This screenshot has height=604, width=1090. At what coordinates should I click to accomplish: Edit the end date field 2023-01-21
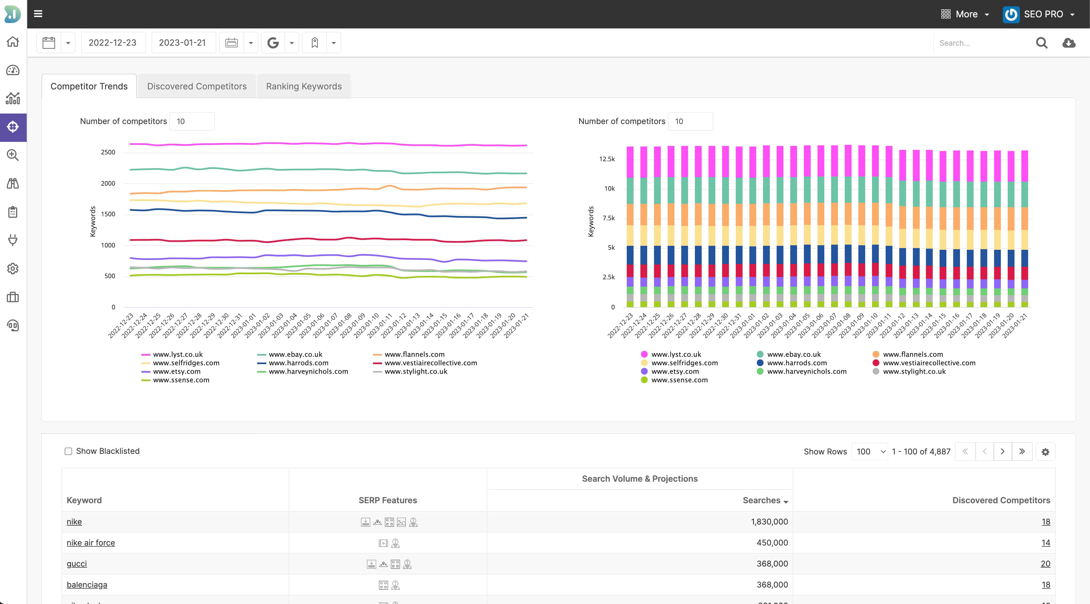point(183,43)
